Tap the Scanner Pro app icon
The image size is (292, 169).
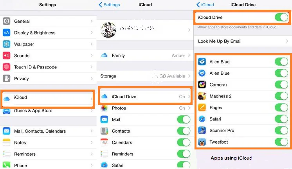(x=202, y=131)
